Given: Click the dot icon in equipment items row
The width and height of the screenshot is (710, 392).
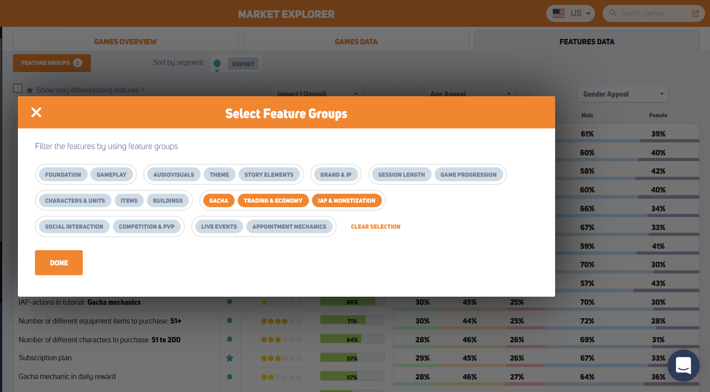Looking at the screenshot, I should tap(230, 320).
